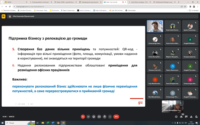The image size is (200, 125).
Task: Select Павло Васильович participant tile
Action: (x=172, y=67)
